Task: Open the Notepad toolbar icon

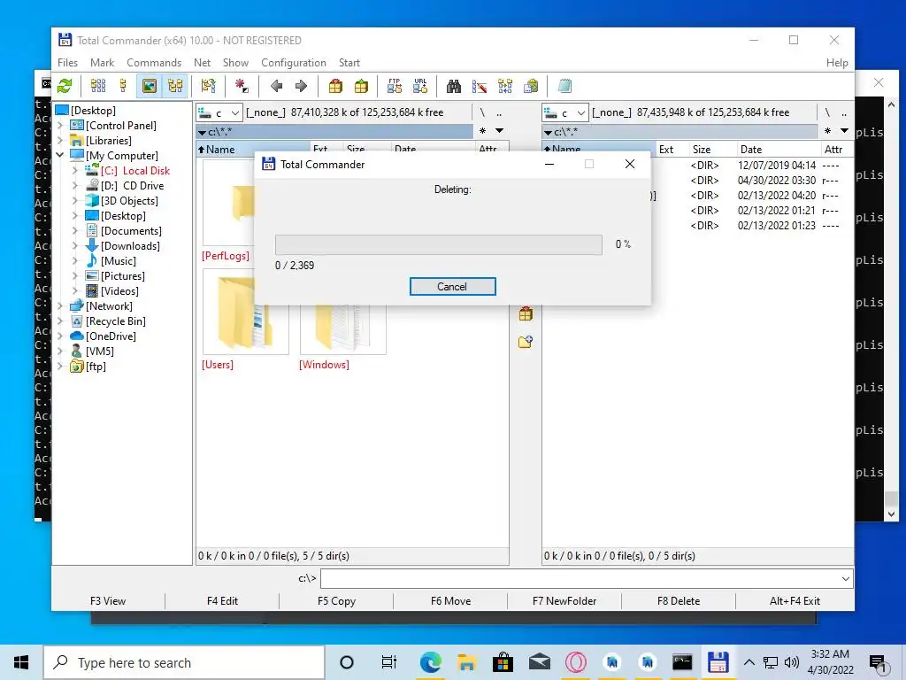Action: tap(564, 86)
